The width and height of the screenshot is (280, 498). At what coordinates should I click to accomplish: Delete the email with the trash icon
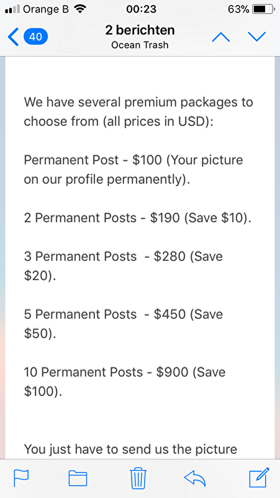(x=138, y=477)
